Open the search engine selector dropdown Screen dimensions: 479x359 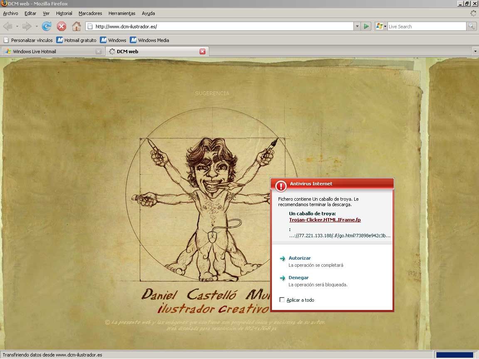tap(385, 27)
